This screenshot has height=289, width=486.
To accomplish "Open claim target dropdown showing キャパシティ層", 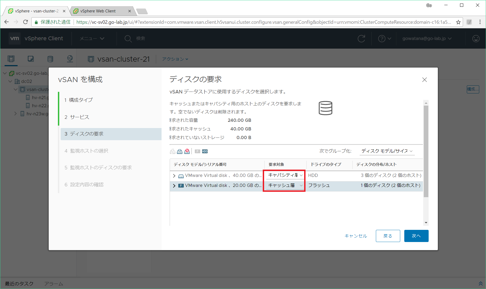I will coord(285,175).
